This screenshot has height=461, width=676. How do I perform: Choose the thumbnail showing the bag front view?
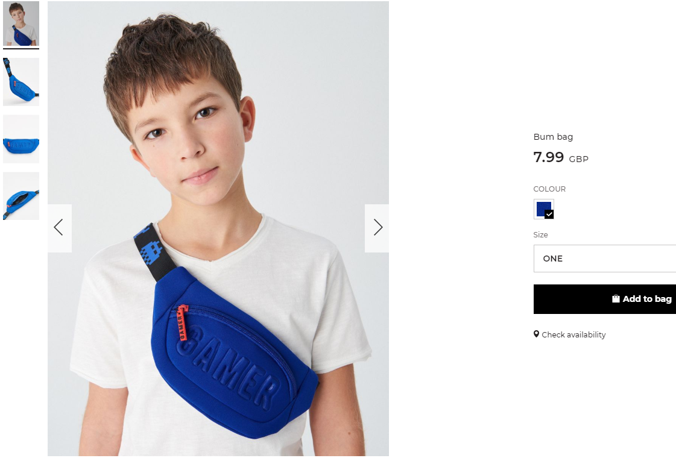point(21,139)
